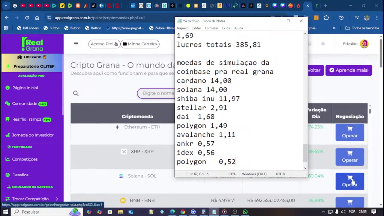Open the Chrome apps grid in bookmarks bar
384x216 pixels.
pos(6,28)
